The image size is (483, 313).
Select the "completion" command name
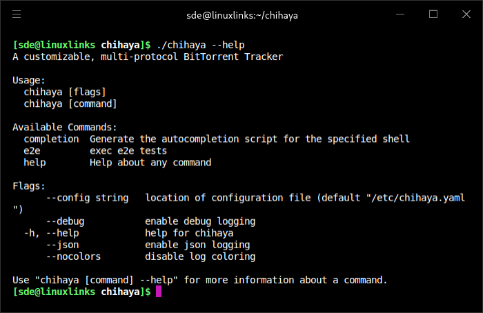[51, 139]
